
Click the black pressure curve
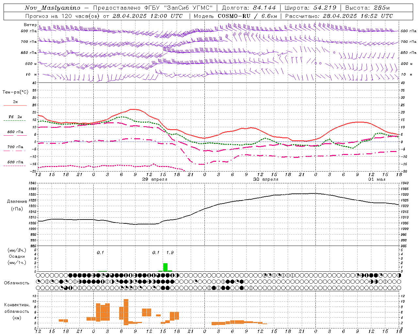[218, 205]
